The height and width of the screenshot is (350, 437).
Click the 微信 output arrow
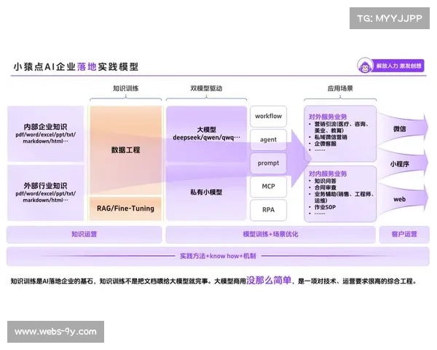(403, 129)
